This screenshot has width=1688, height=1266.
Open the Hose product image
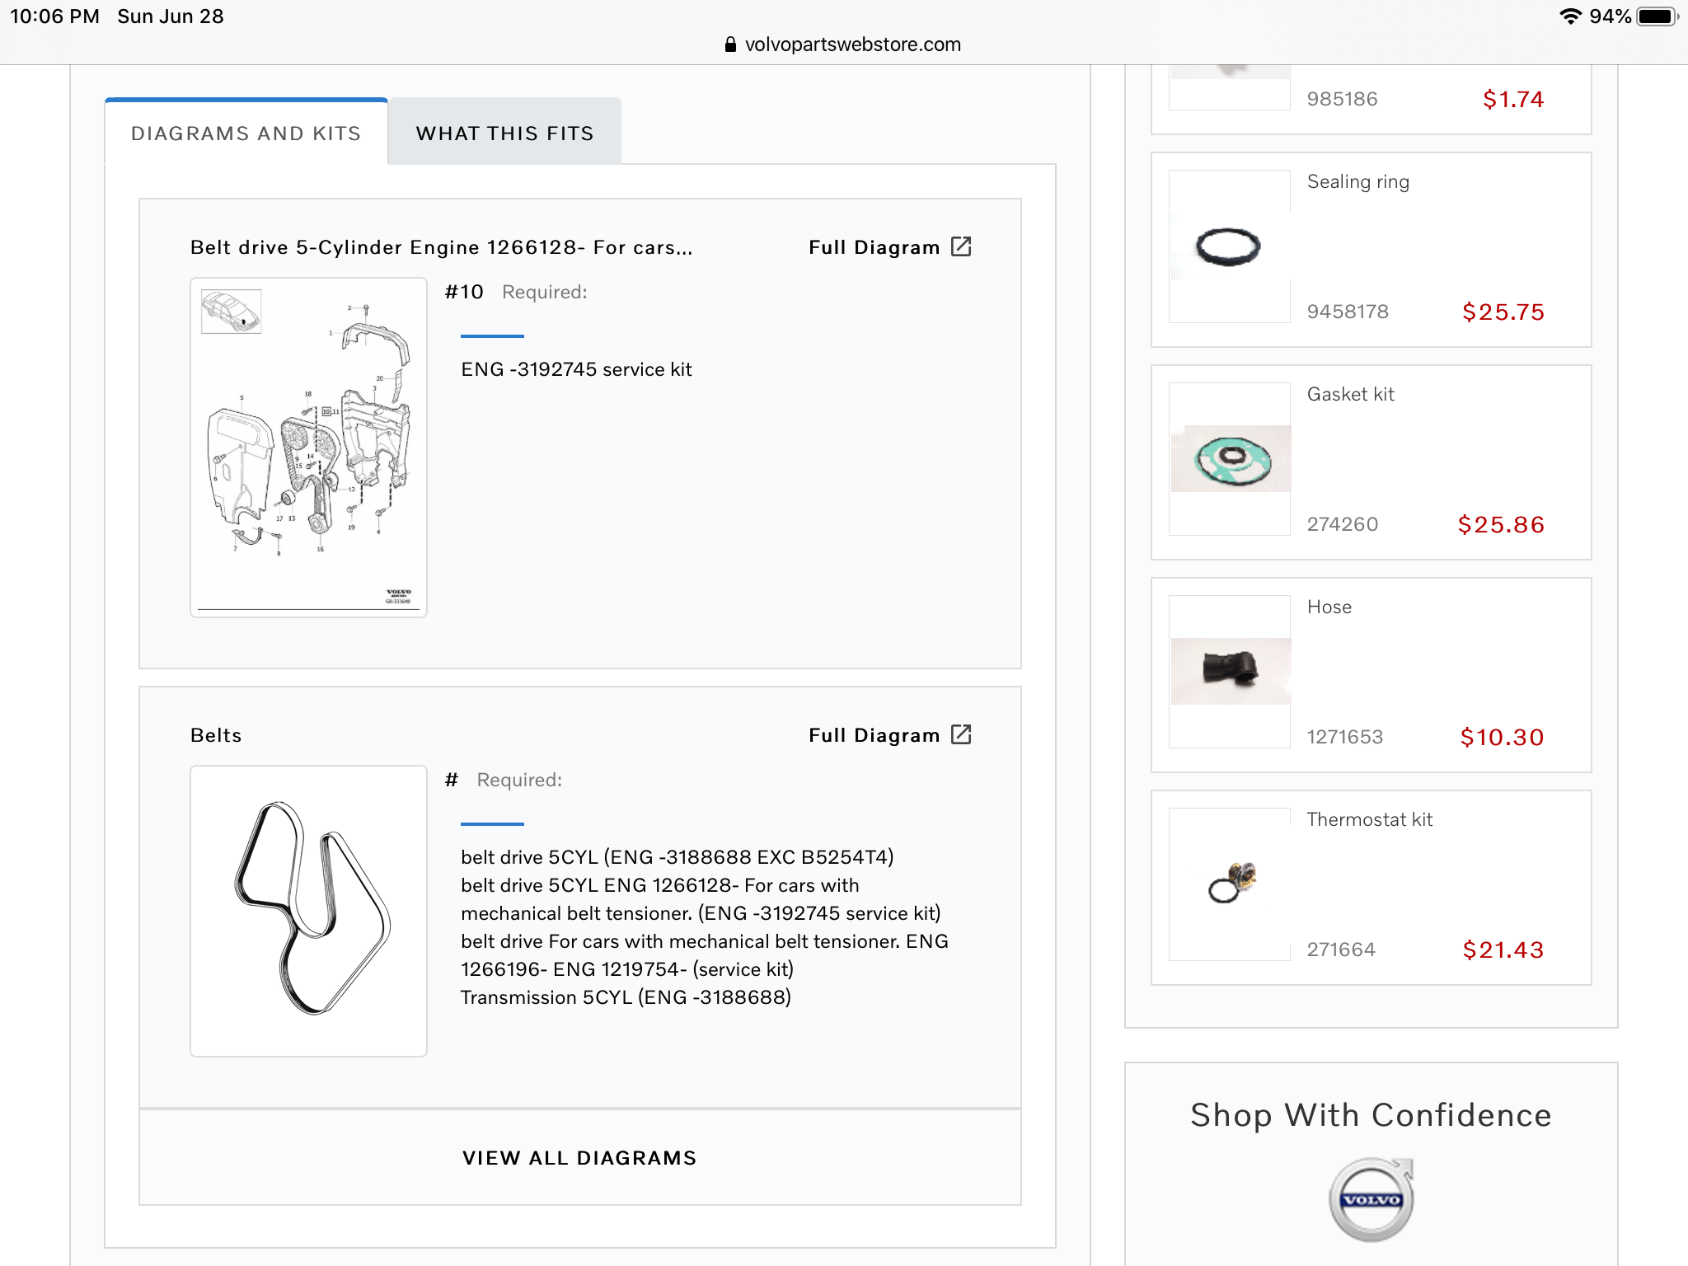tap(1231, 671)
